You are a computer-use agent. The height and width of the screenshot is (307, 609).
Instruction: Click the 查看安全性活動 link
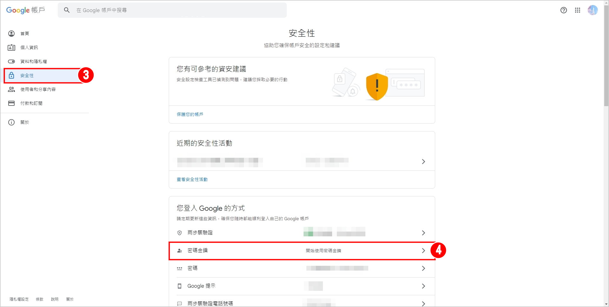[x=192, y=179]
